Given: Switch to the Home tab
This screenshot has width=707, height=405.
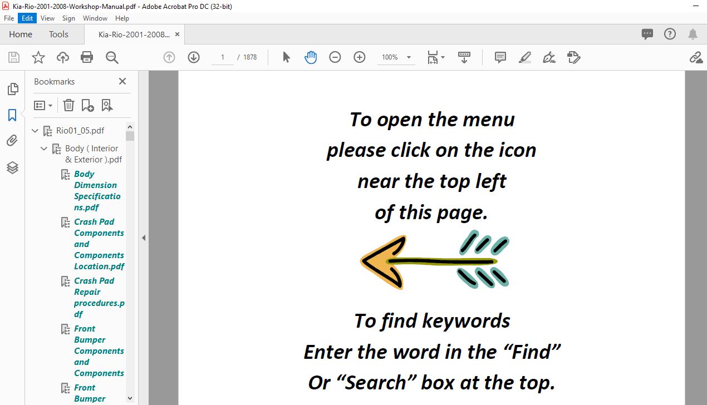Looking at the screenshot, I should (21, 34).
